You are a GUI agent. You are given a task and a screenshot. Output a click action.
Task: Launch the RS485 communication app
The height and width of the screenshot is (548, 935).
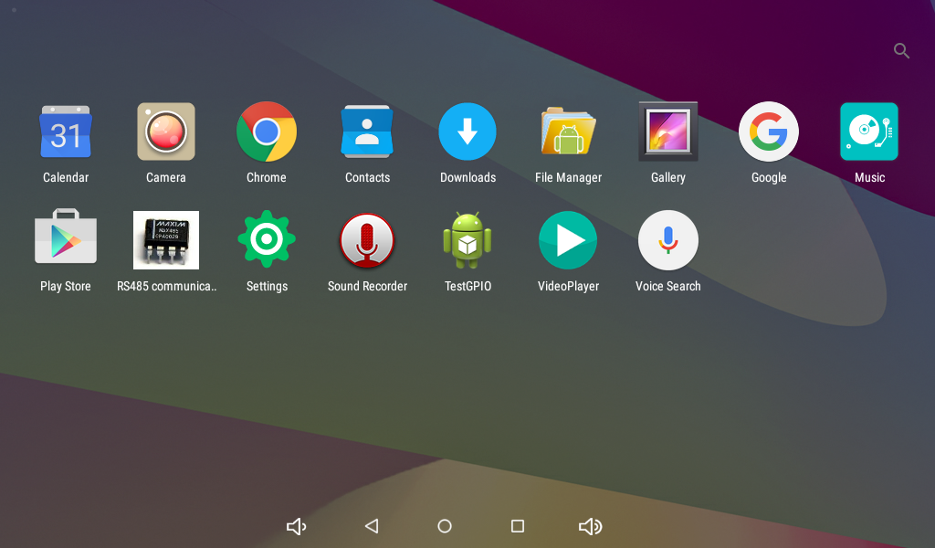click(166, 239)
